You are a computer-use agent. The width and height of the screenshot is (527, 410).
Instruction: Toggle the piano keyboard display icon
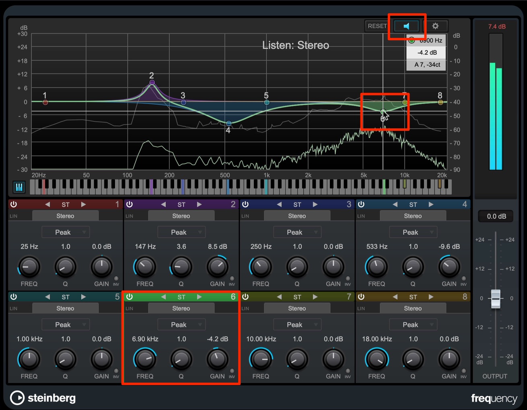(19, 187)
